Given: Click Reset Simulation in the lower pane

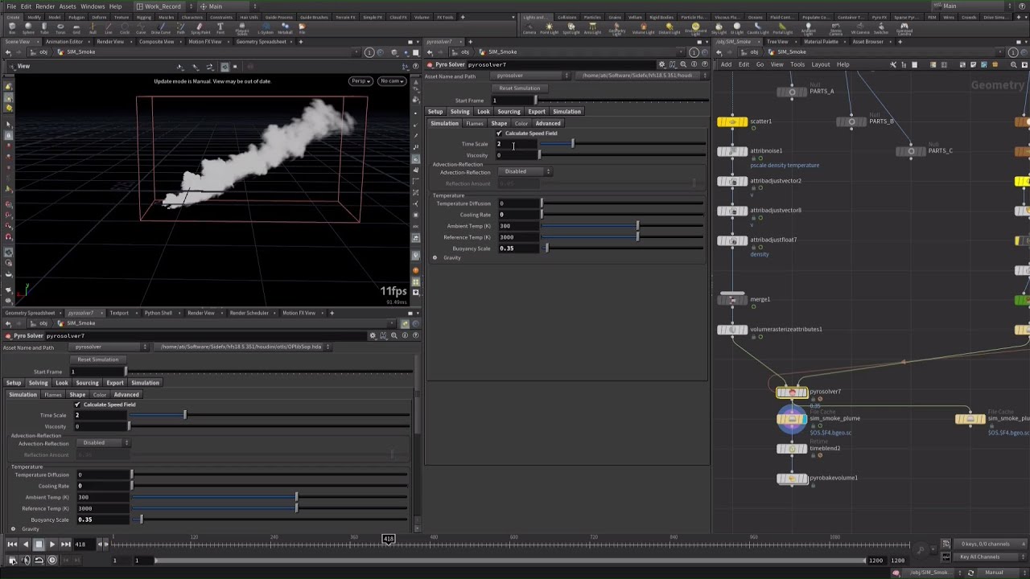Looking at the screenshot, I should tap(97, 359).
